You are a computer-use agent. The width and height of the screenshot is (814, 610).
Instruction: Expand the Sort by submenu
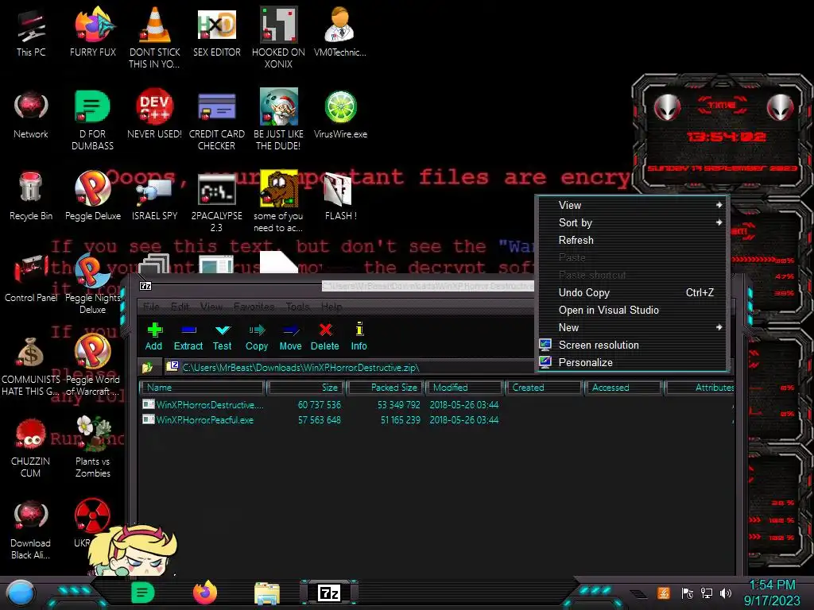click(x=632, y=222)
